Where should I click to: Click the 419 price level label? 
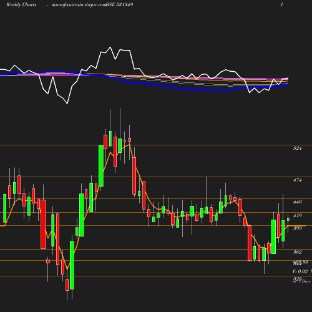point(297,215)
